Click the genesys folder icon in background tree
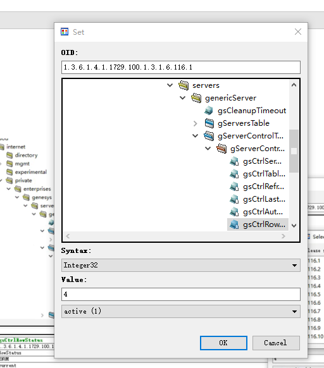Image resolution: width=324 pixels, height=368 pixels. tap(27, 197)
